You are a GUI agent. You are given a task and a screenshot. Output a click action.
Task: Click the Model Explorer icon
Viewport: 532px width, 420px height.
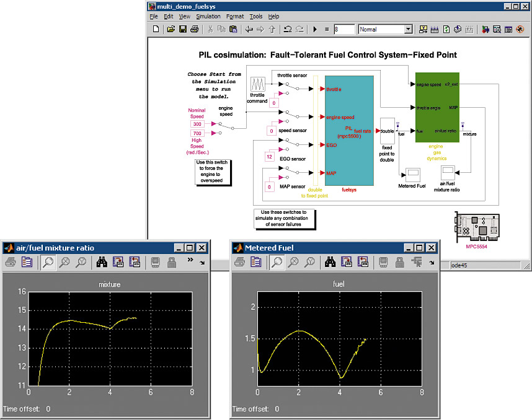coord(497,29)
